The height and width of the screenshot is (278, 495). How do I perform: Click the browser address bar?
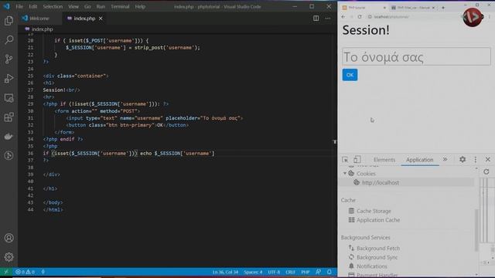414,17
